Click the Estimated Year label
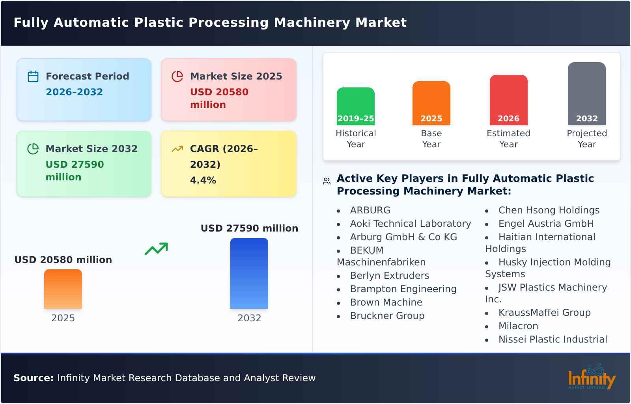The height and width of the screenshot is (404, 631). tap(509, 139)
